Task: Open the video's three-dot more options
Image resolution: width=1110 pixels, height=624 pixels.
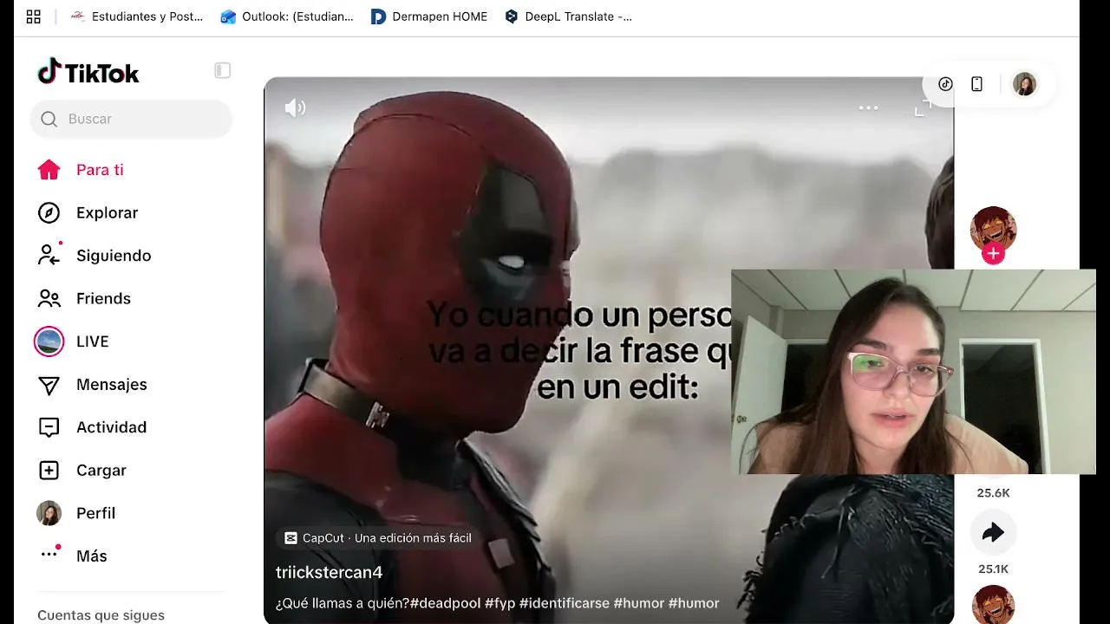Action: [868, 107]
